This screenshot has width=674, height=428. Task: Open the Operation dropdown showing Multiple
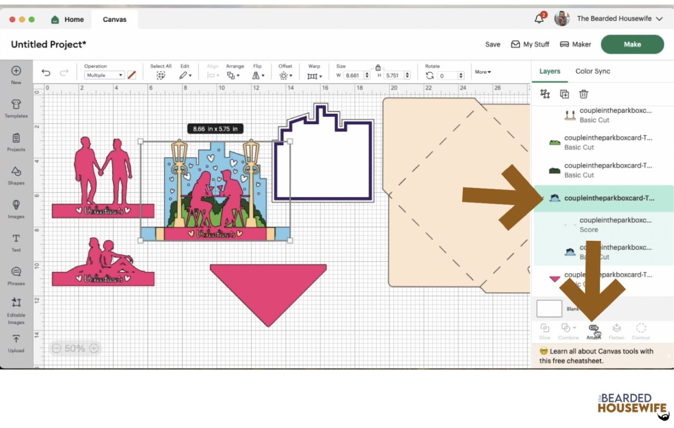(x=104, y=75)
